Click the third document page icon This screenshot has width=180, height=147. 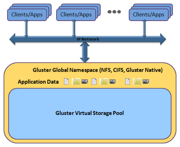(x=128, y=82)
